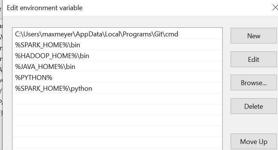Close the Edit environment variable dialog
This screenshot has width=278, height=150.
click(275, 7)
